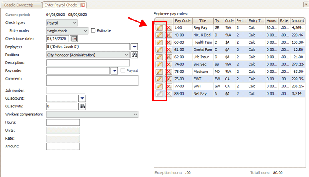Delete the FWT pay code row
Image resolution: width=309 pixels, height=177 pixels.
[x=169, y=79]
